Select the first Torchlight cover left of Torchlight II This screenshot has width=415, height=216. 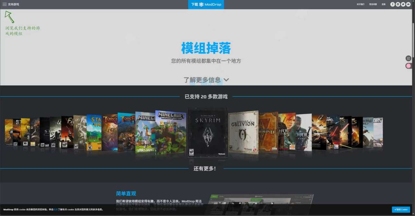tap(110, 133)
